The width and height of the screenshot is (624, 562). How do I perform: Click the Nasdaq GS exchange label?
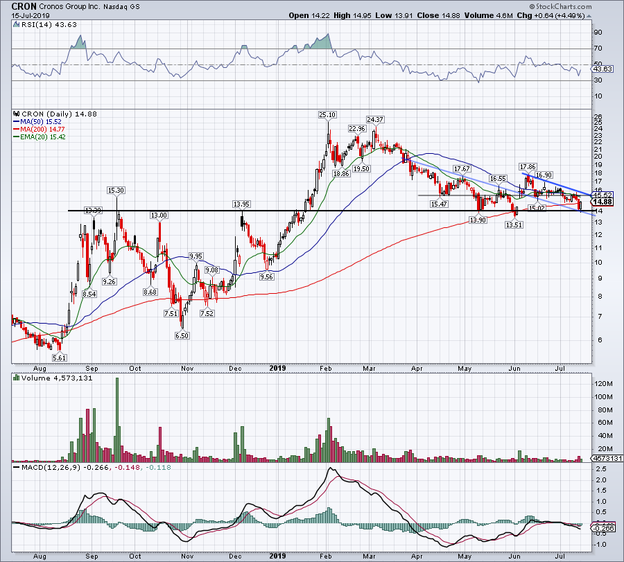(122, 7)
